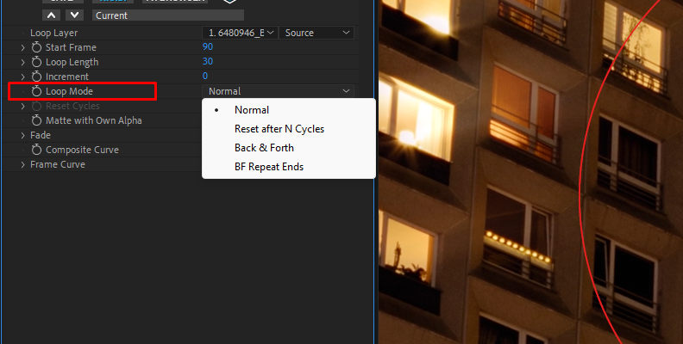Screen dimensions: 683x344
Task: Choose Reset after N Cycles option
Action: tap(279, 129)
